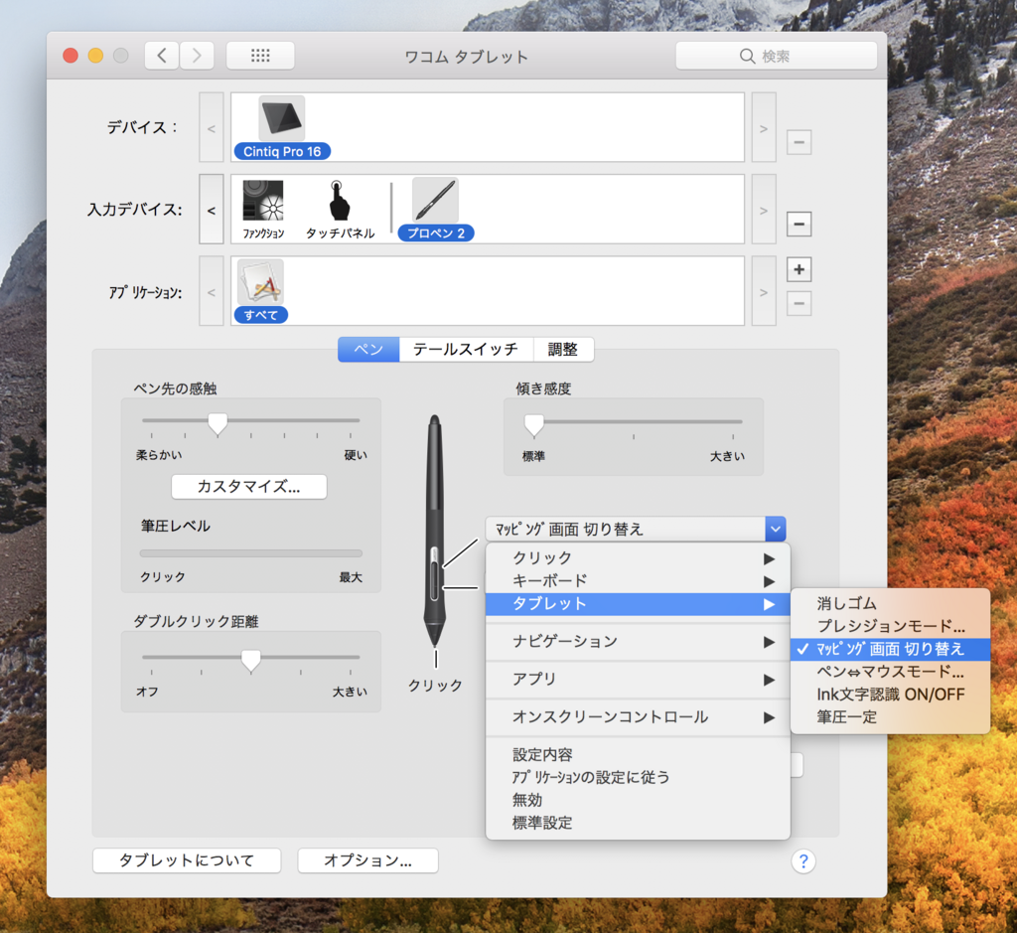This screenshot has width=1017, height=933.
Task: Click the show-all grid icon in the toolbar
Action: [x=260, y=55]
